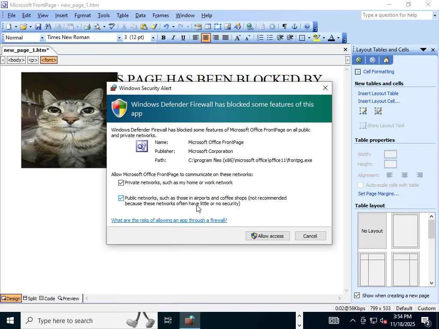Viewport: 439px width, 329px height.
Task: Justify text in Formatting toolbar
Action: (x=226, y=38)
